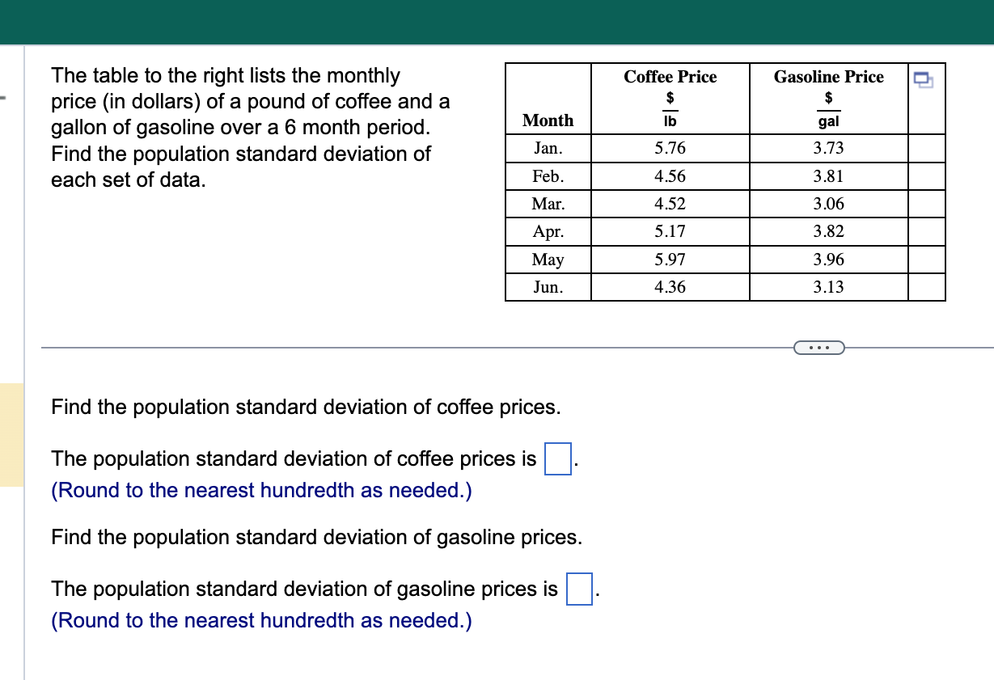Select the gasoline price answer box
The width and height of the screenshot is (994, 680).
(578, 589)
